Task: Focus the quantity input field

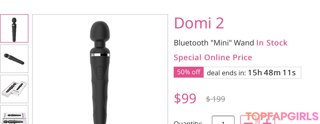Action: [223, 121]
